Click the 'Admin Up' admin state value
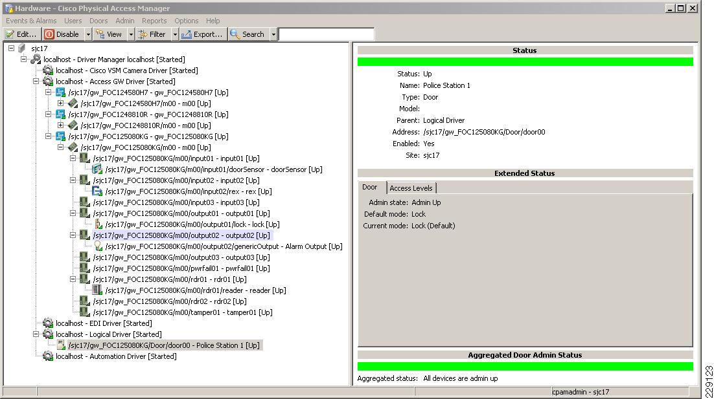This screenshot has height=399, width=714. 426,202
